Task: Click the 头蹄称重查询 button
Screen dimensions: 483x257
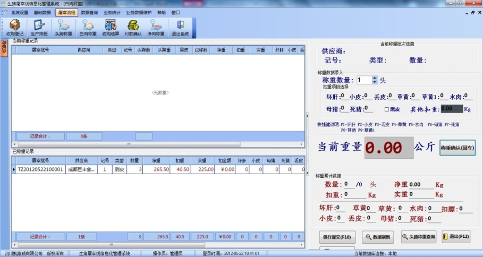Action: tap(419, 237)
